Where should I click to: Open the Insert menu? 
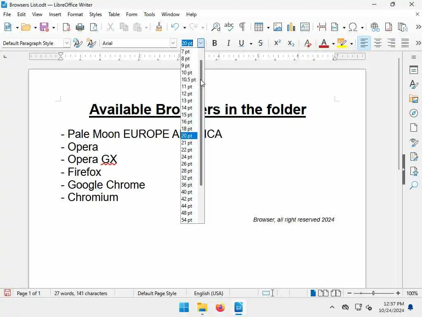point(55,14)
